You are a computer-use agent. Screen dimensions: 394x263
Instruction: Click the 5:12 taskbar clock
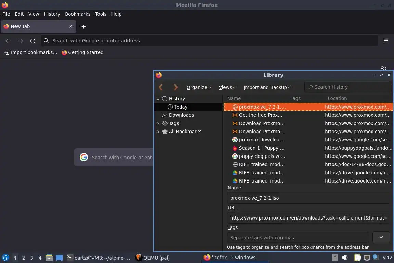pyautogui.click(x=387, y=258)
